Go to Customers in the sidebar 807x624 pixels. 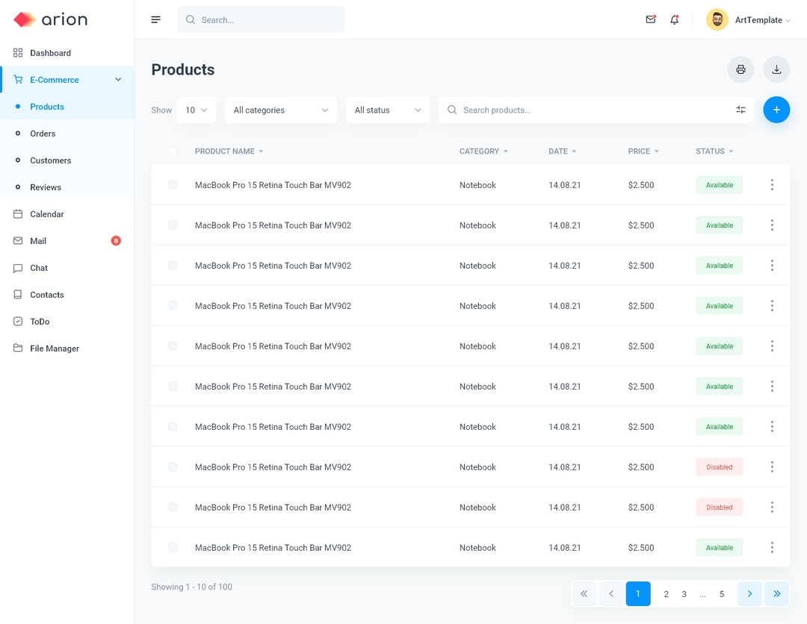67,160
